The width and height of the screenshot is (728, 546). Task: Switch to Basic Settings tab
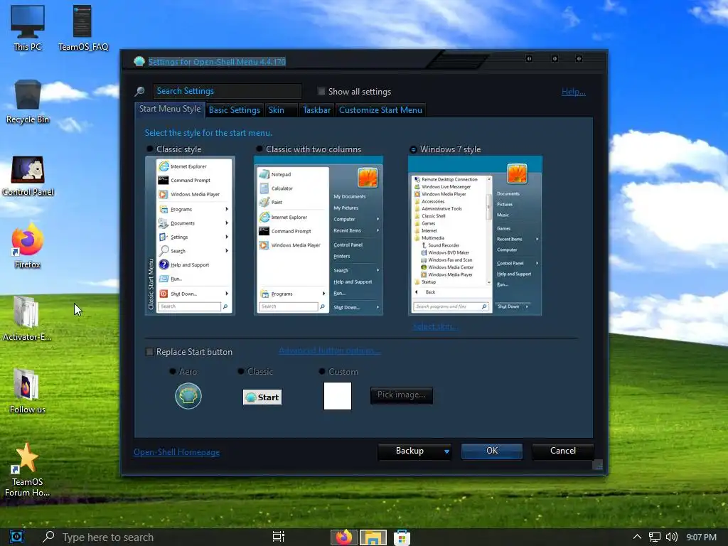point(235,110)
